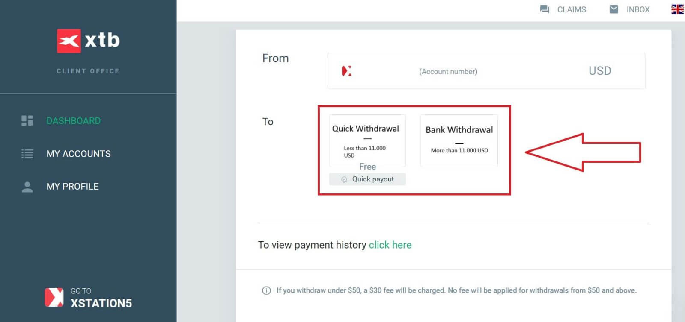Screen dimensions: 685x322
Task: Select the Quick Withdrawal option
Action: 367,141
